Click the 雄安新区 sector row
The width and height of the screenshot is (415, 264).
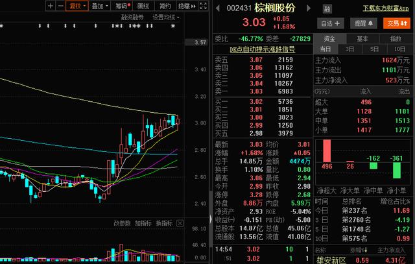(362, 260)
